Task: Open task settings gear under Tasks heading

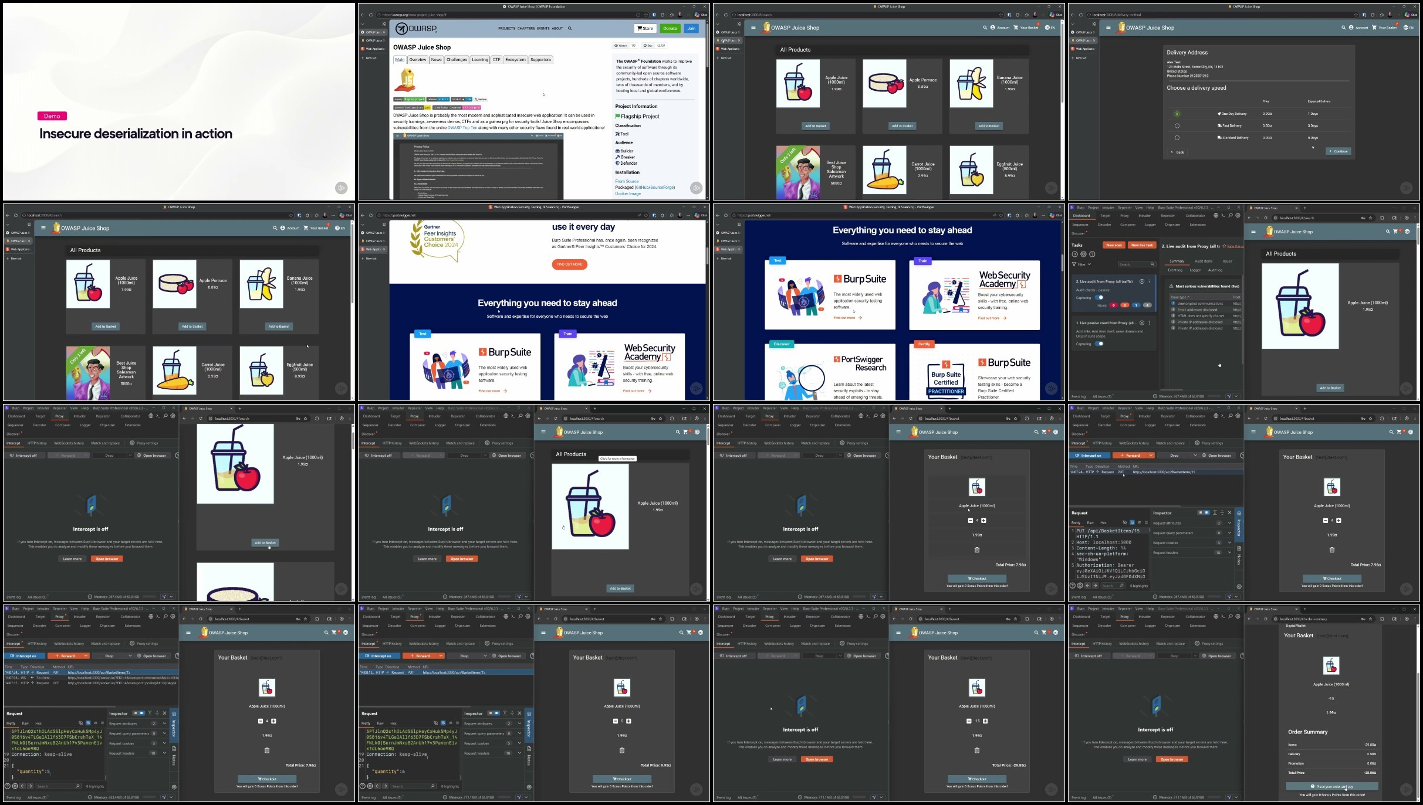Action: coord(1083,254)
